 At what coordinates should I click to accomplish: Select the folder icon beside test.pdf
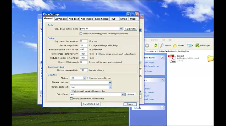point(210,58)
